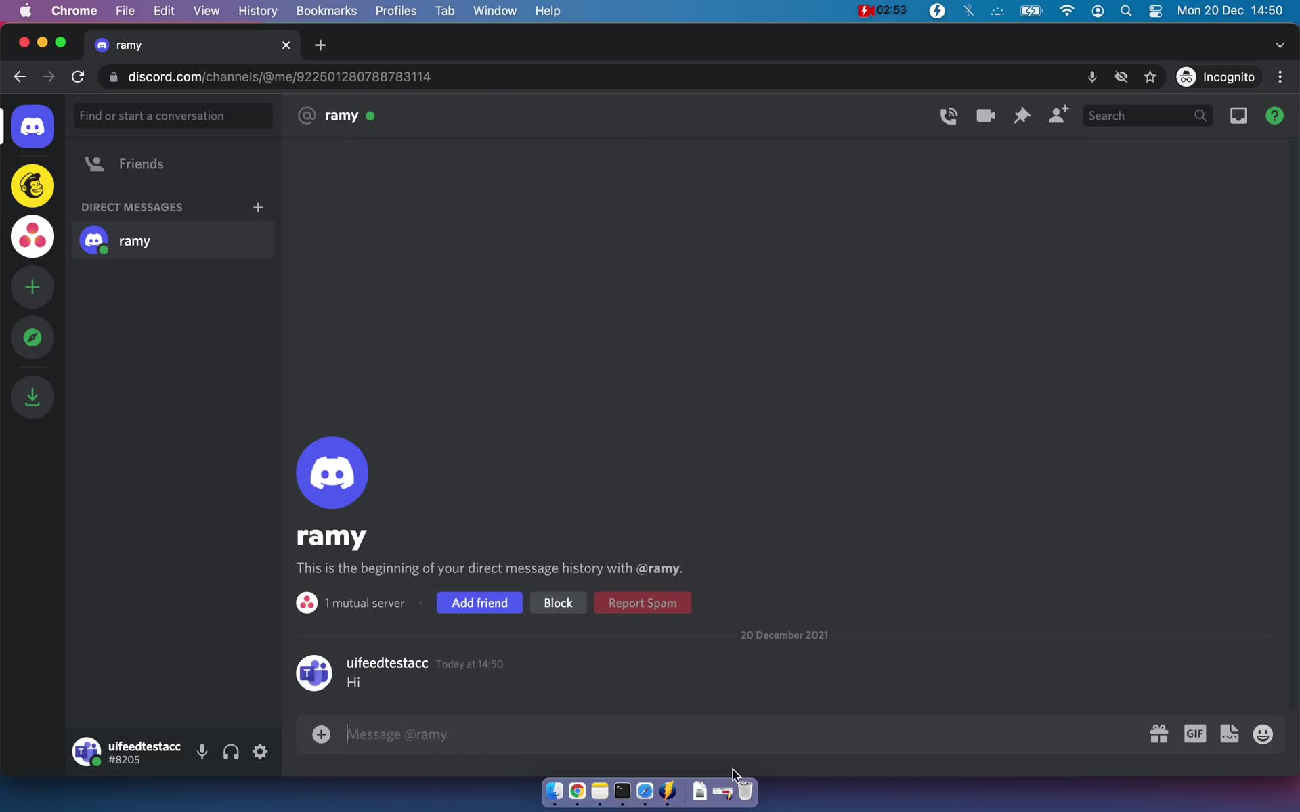
Task: Open Trash in the Dock
Action: 745,790
